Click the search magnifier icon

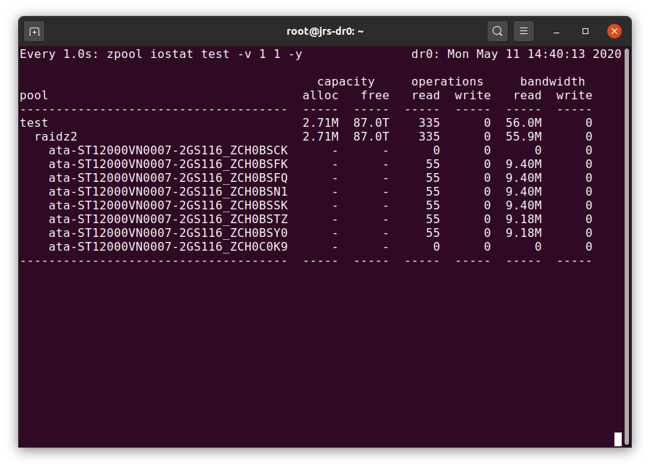coord(497,31)
